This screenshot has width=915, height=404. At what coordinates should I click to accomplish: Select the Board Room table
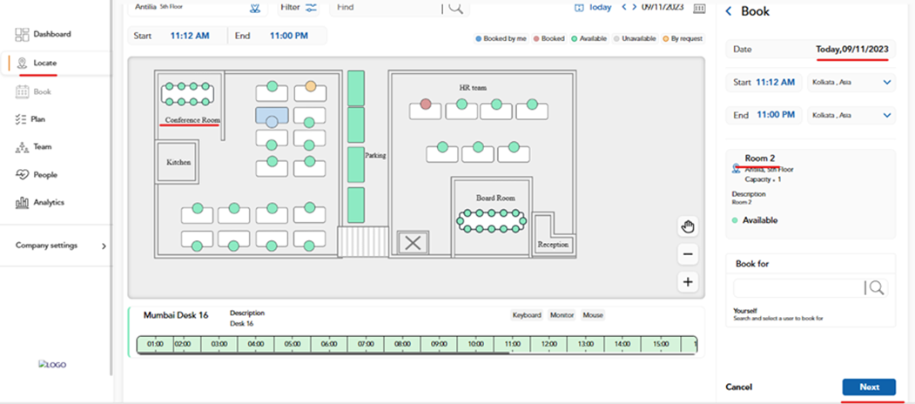coord(491,221)
